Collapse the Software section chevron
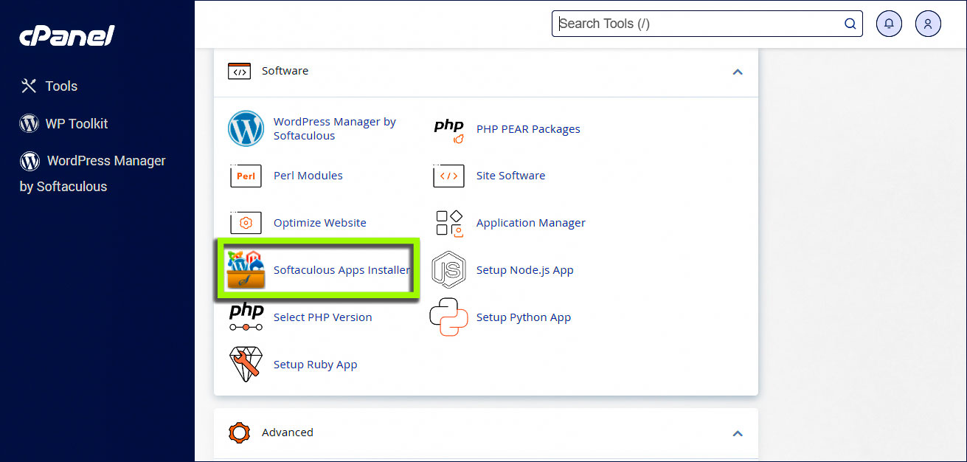 click(x=738, y=72)
